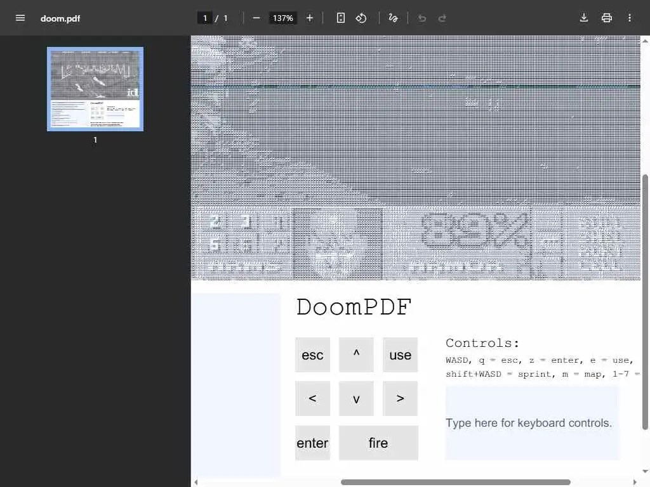Click the scroll right arrow
The width and height of the screenshot is (650, 487).
pyautogui.click(x=635, y=482)
